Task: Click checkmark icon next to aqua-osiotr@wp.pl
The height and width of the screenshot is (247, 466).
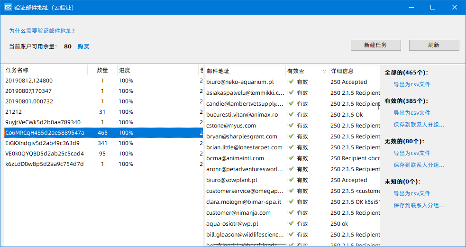Action: coord(291,223)
